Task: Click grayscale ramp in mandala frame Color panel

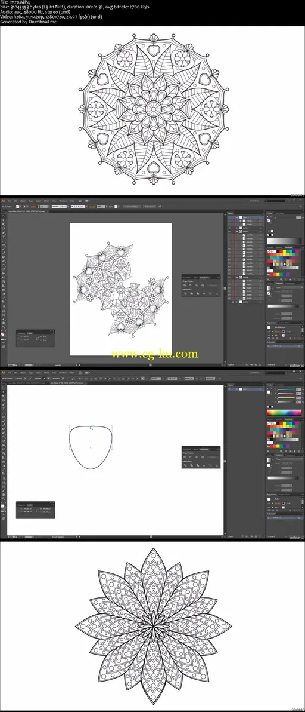Action: pyautogui.click(x=284, y=241)
